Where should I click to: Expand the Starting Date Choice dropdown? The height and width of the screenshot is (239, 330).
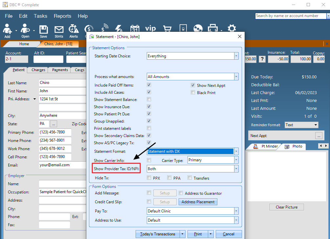[236, 56]
